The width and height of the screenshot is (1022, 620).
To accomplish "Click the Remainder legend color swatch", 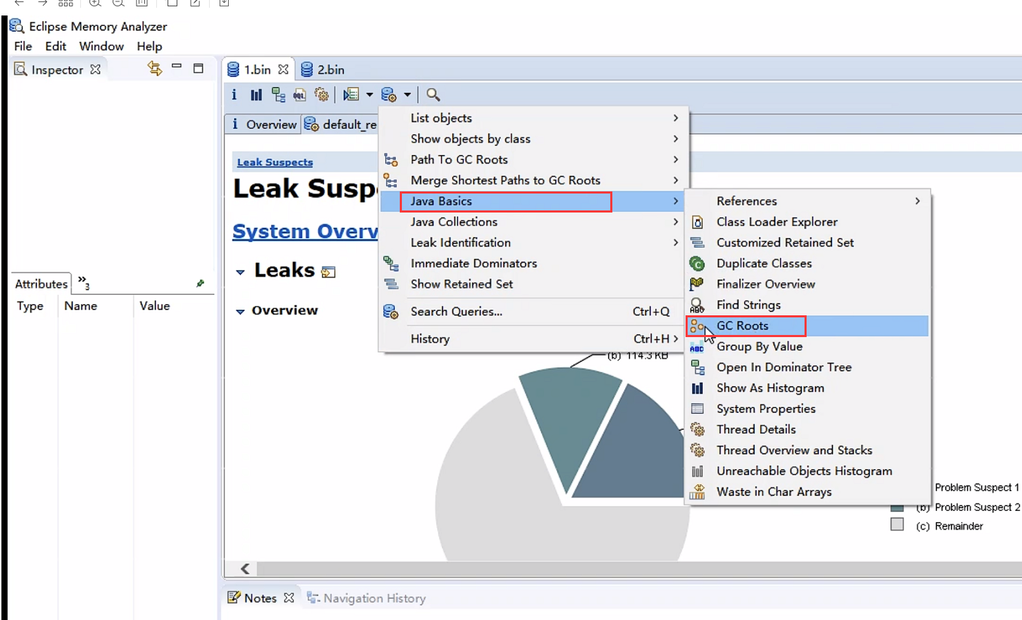I will click(x=897, y=524).
